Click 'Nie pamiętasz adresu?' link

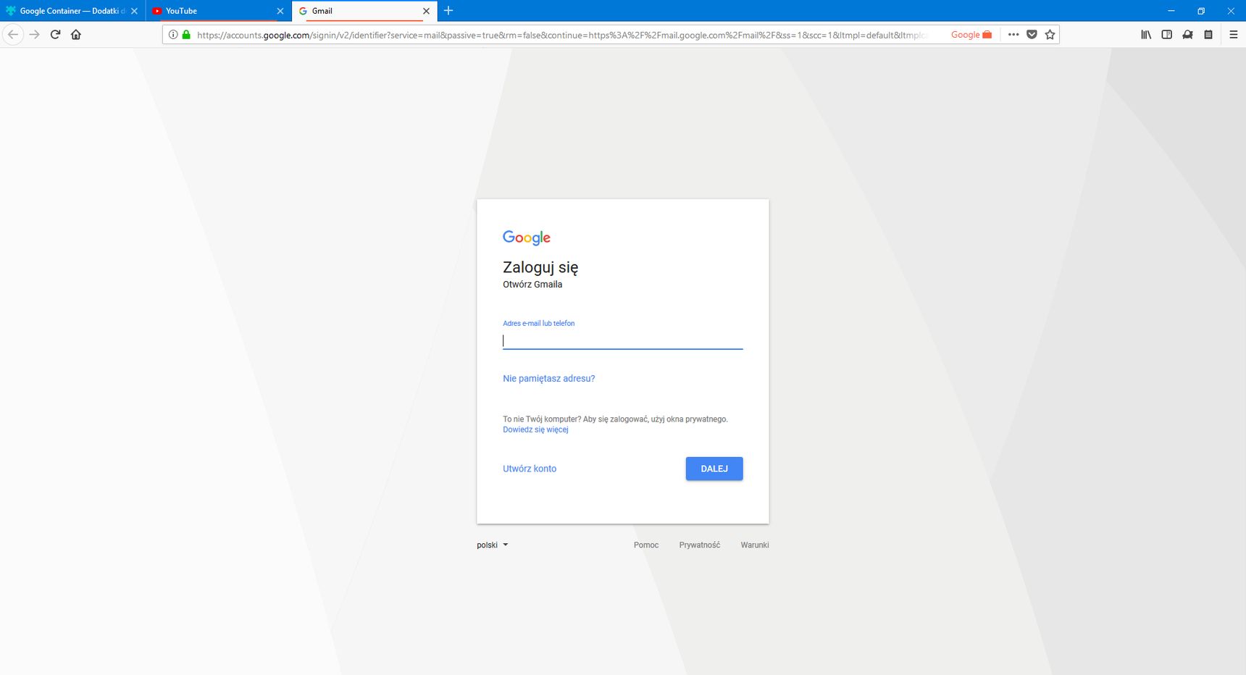(x=549, y=378)
